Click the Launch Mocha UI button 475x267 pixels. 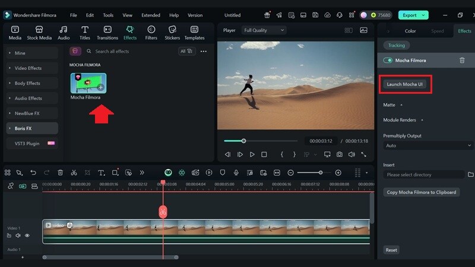[404, 84]
